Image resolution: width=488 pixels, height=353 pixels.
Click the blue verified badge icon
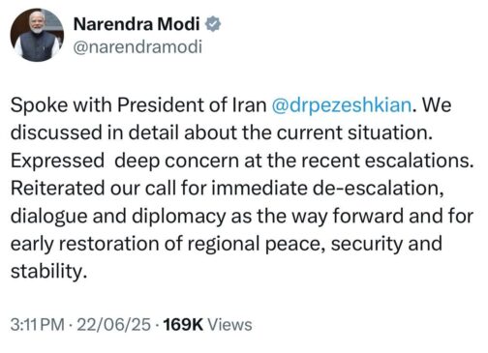pyautogui.click(x=213, y=24)
